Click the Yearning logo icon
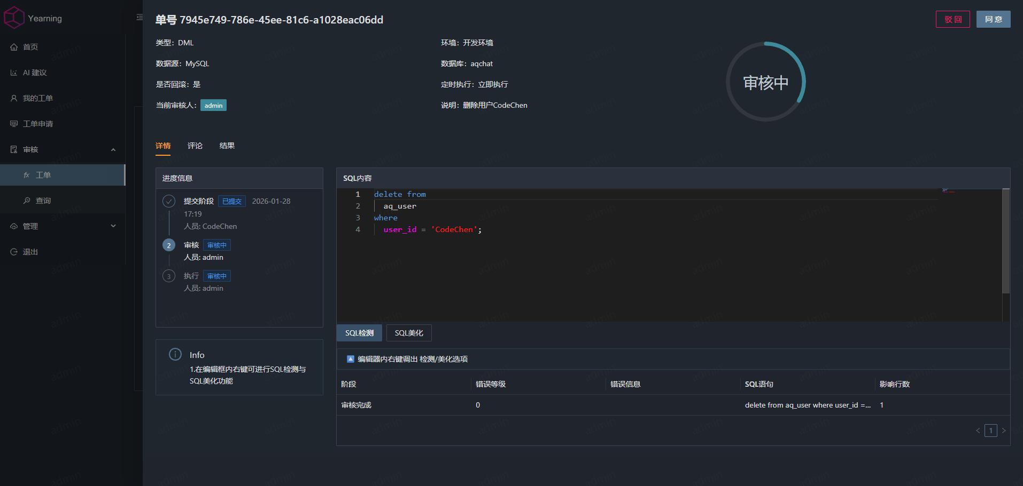 click(14, 18)
